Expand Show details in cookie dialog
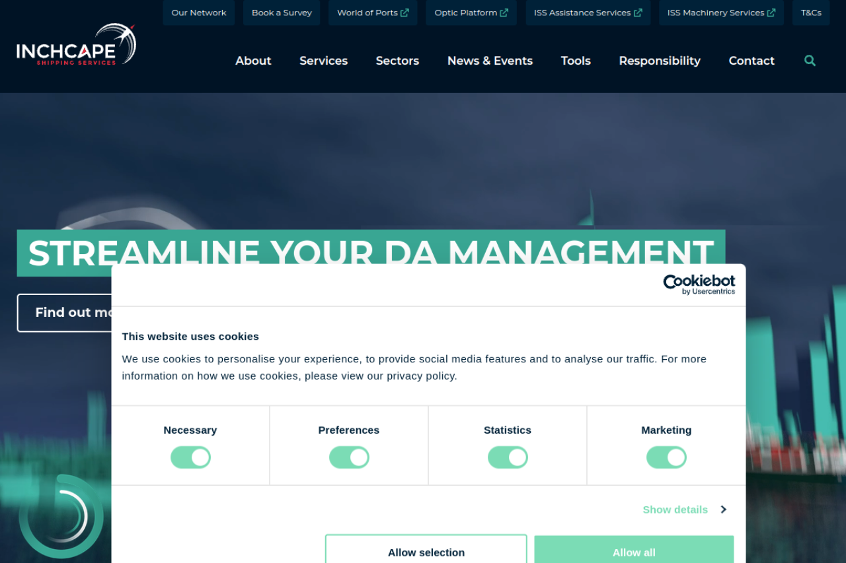 point(684,510)
